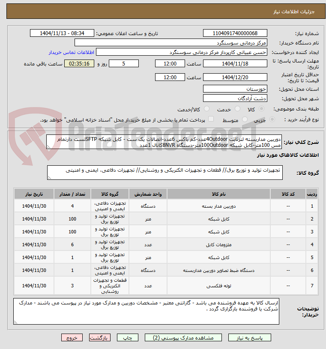Click the remaining days field 5
Image resolution: width=326 pixels, height=349 pixels.
point(123,64)
